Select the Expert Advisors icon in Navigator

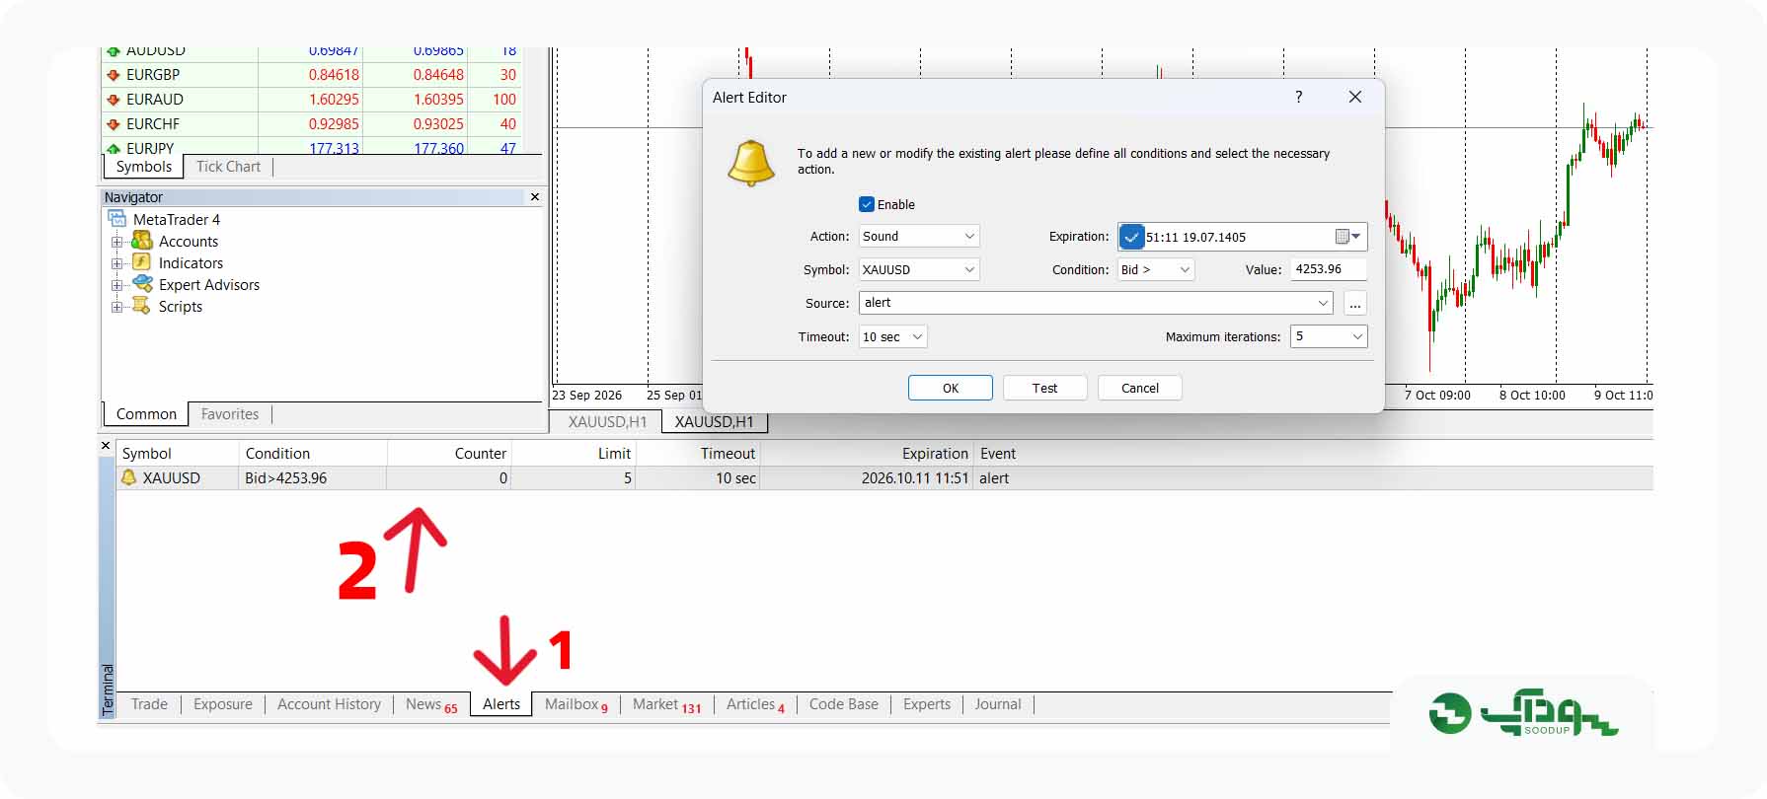(x=142, y=284)
